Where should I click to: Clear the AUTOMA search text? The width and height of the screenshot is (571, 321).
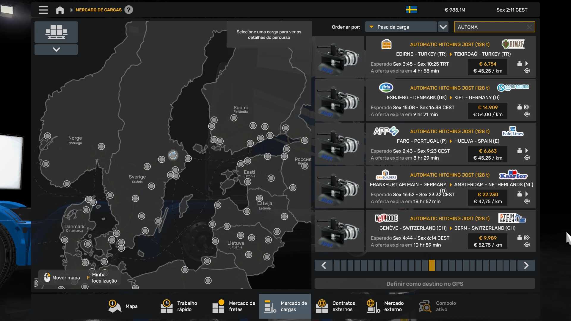click(529, 27)
